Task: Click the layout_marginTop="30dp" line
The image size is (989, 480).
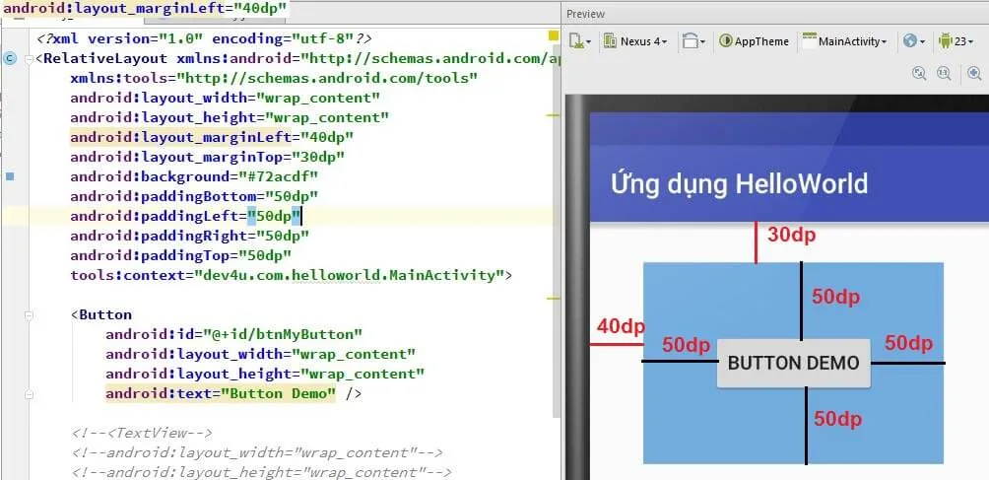Action: [x=208, y=157]
